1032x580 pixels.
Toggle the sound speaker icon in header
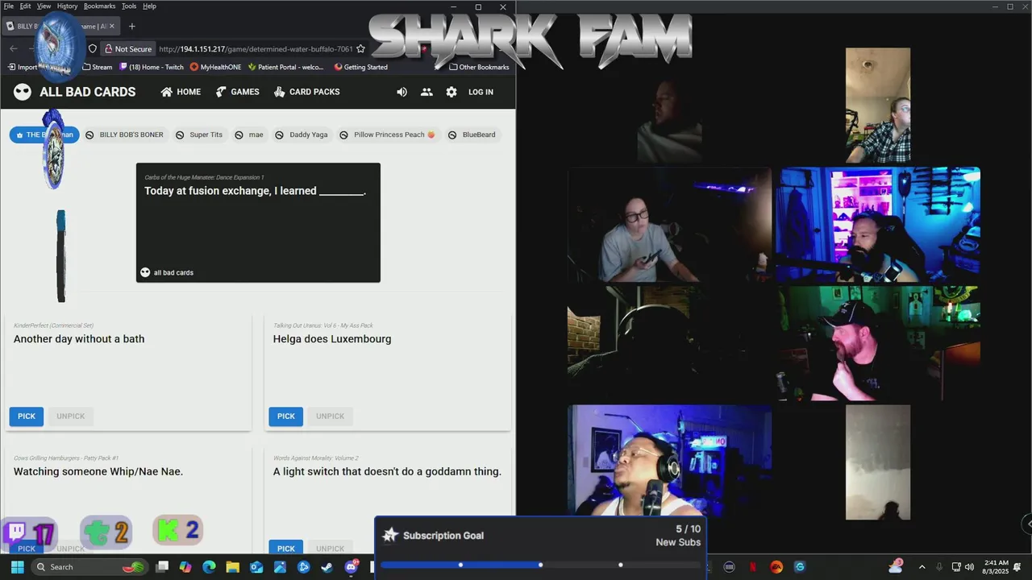coord(402,92)
